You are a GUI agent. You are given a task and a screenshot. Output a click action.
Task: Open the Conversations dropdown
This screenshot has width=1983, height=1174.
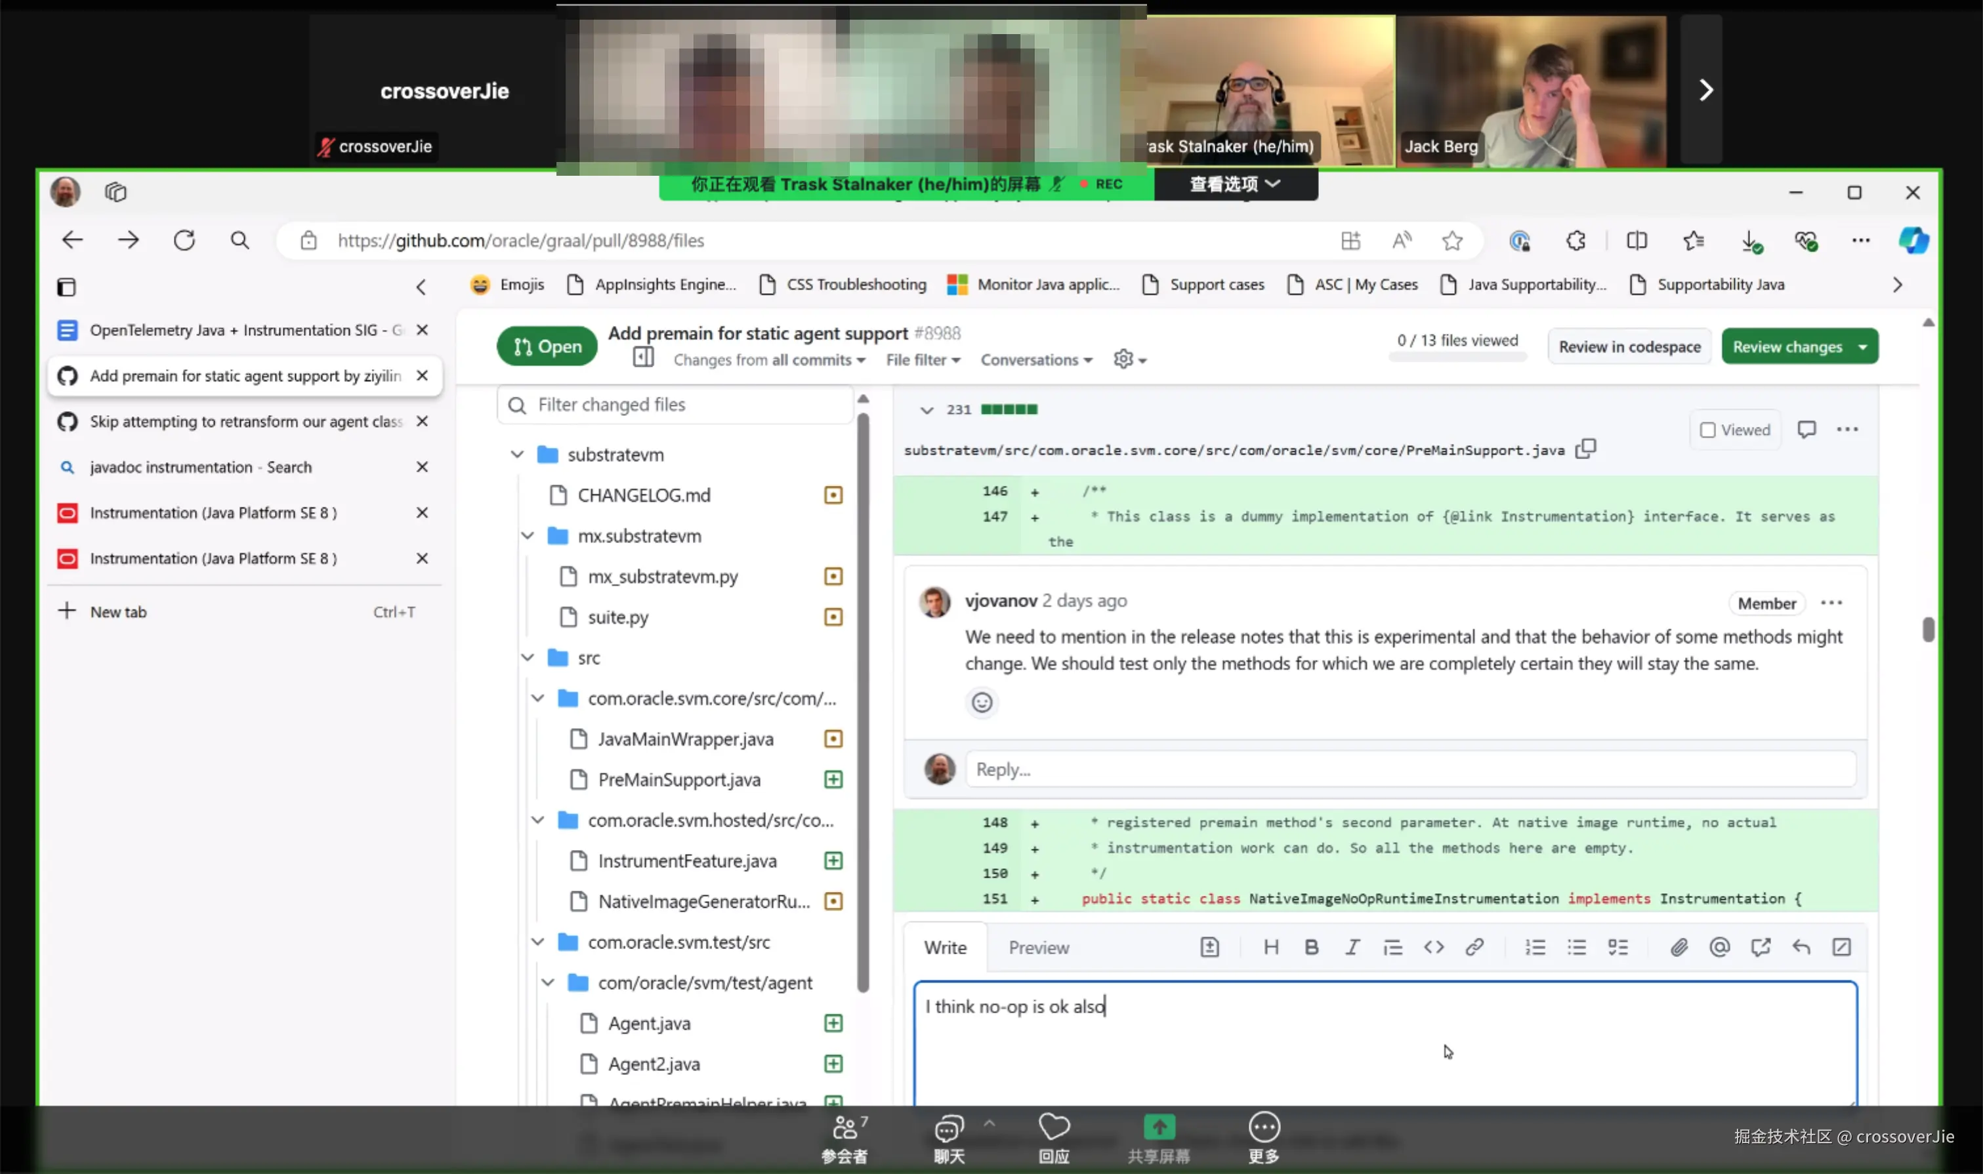coord(1036,360)
